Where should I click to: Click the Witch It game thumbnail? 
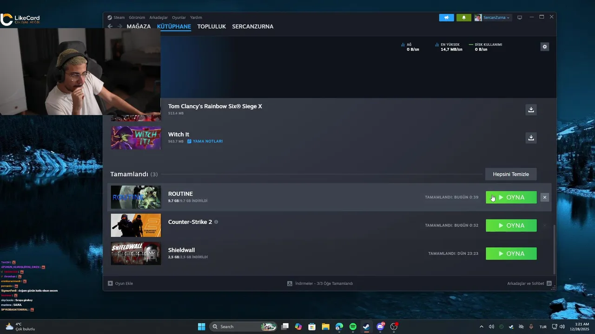(136, 138)
